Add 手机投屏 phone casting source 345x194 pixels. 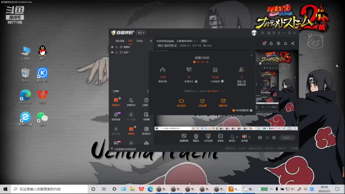point(208,138)
